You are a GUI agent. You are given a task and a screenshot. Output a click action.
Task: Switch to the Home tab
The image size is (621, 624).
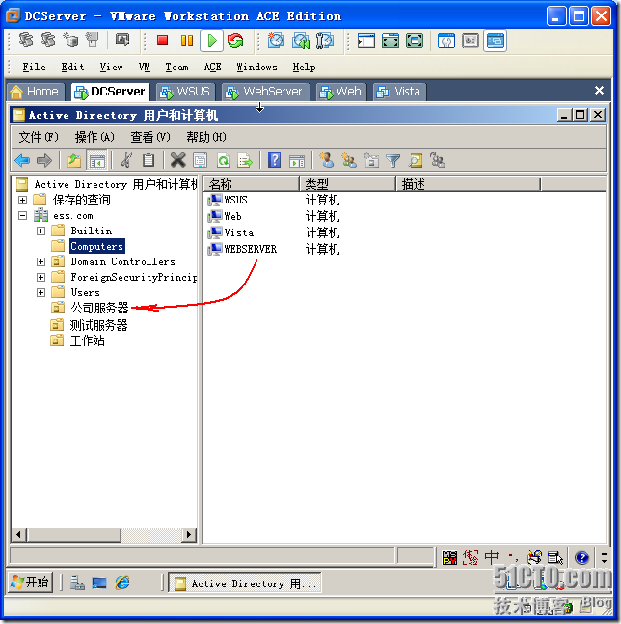click(x=36, y=92)
